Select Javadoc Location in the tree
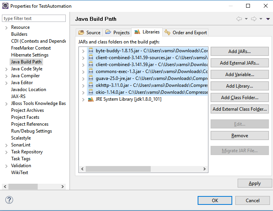Viewport: 273px width, 211px height. click(x=28, y=90)
